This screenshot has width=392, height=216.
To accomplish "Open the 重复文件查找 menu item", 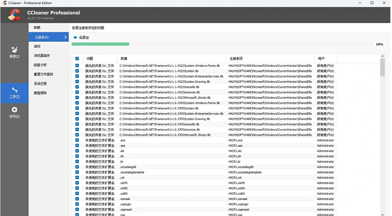I will point(49,74).
